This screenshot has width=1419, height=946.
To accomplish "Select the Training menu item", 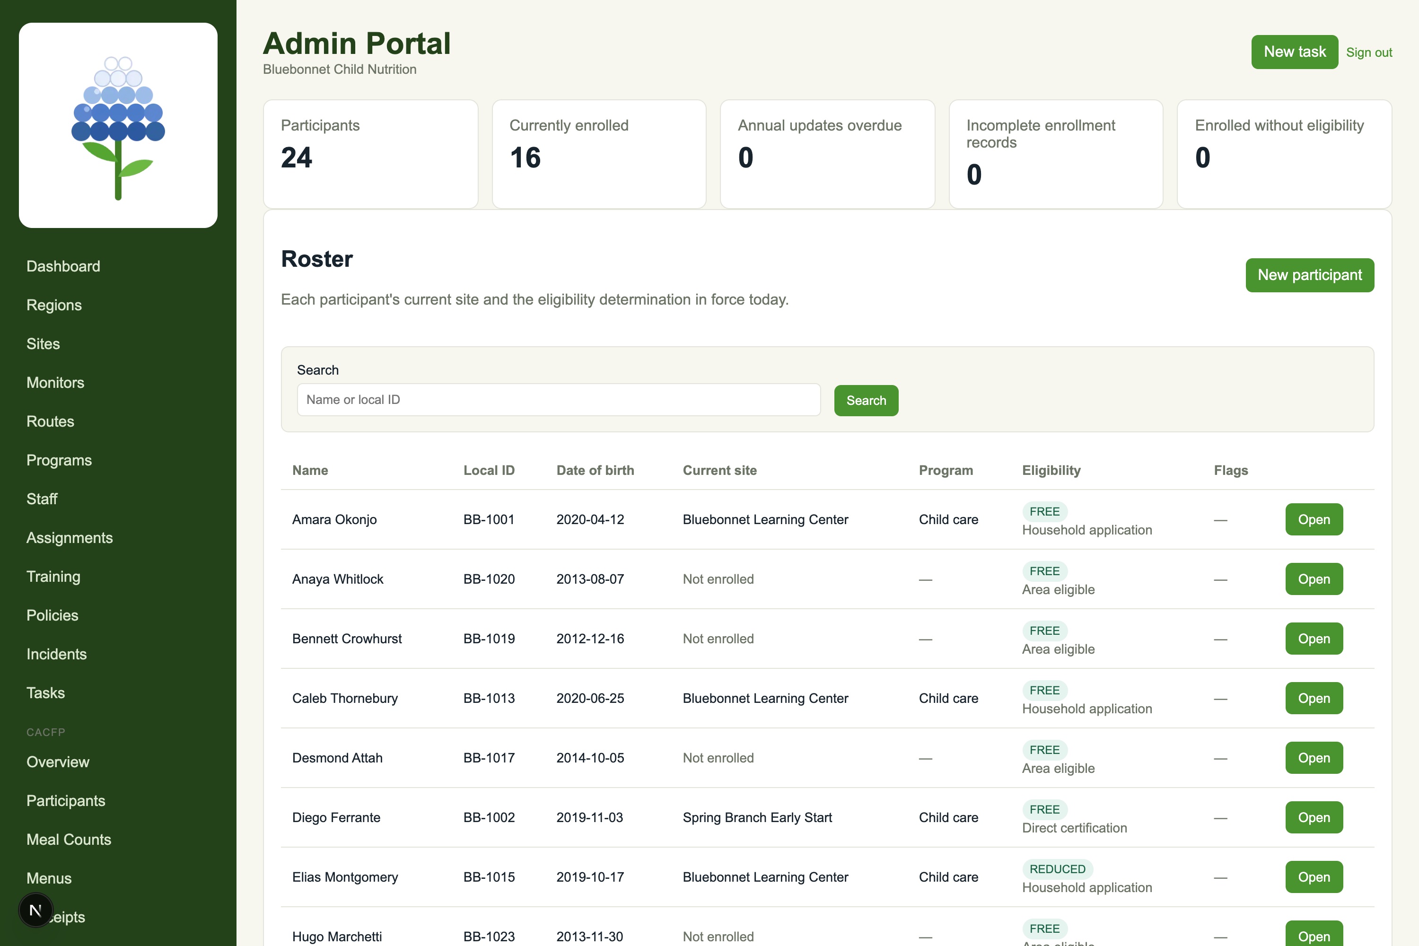I will [54, 576].
